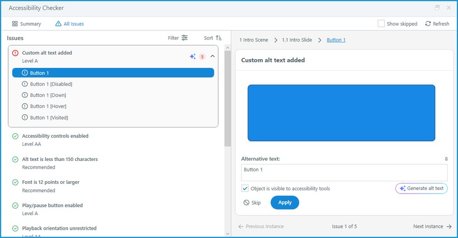The width and height of the screenshot is (458, 238).
Task: Click the AI sparkle icon beside issue count
Action: [x=193, y=56]
